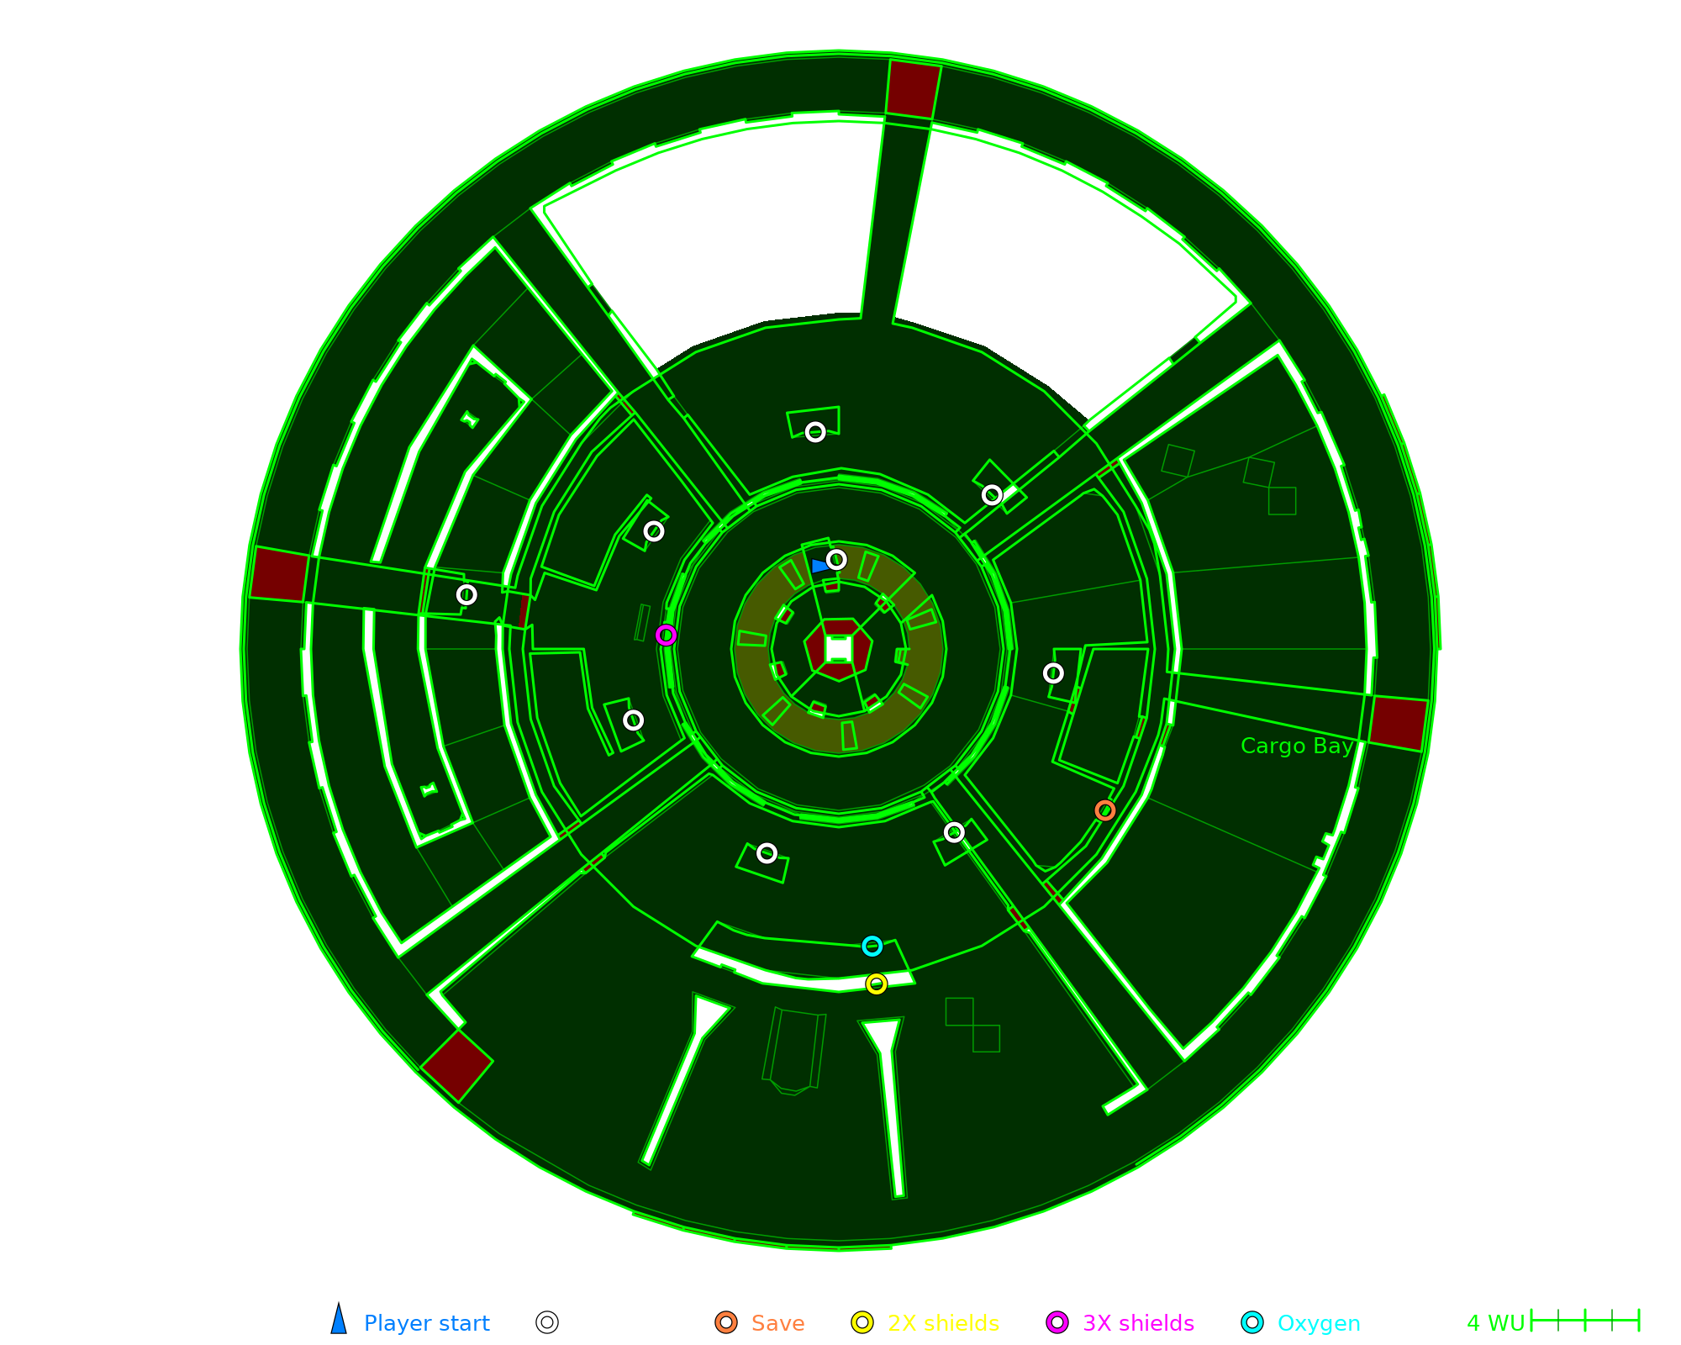The image size is (1681, 1345).
Task: Click the Cargo Bay label
Action: [x=1297, y=746]
